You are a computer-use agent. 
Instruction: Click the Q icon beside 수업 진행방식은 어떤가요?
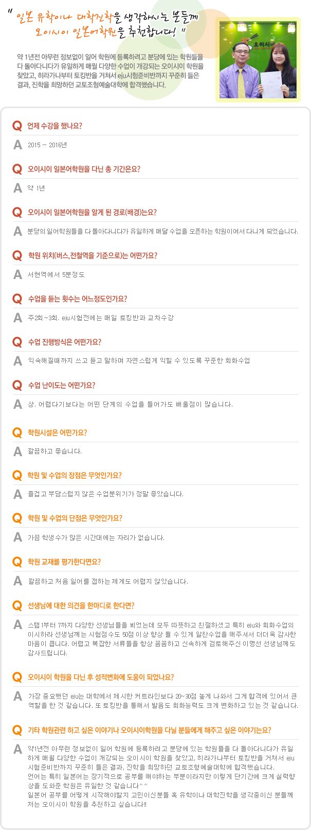[17, 342]
